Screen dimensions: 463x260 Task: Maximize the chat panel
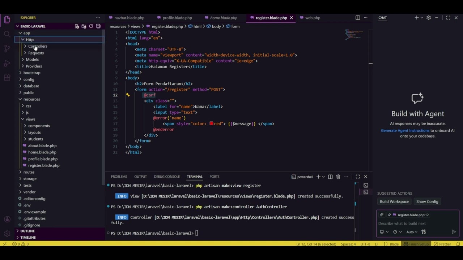click(x=448, y=18)
